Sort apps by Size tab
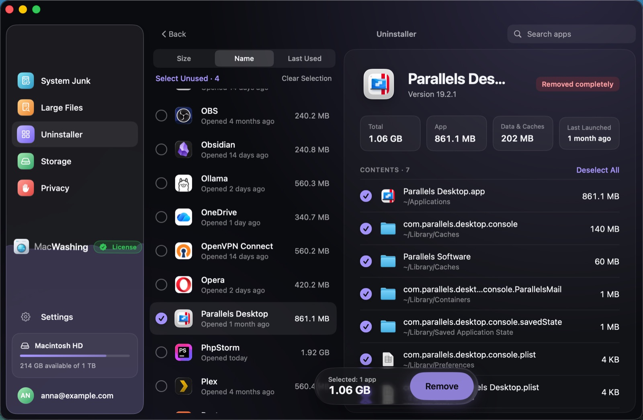The height and width of the screenshot is (420, 643). click(x=184, y=59)
